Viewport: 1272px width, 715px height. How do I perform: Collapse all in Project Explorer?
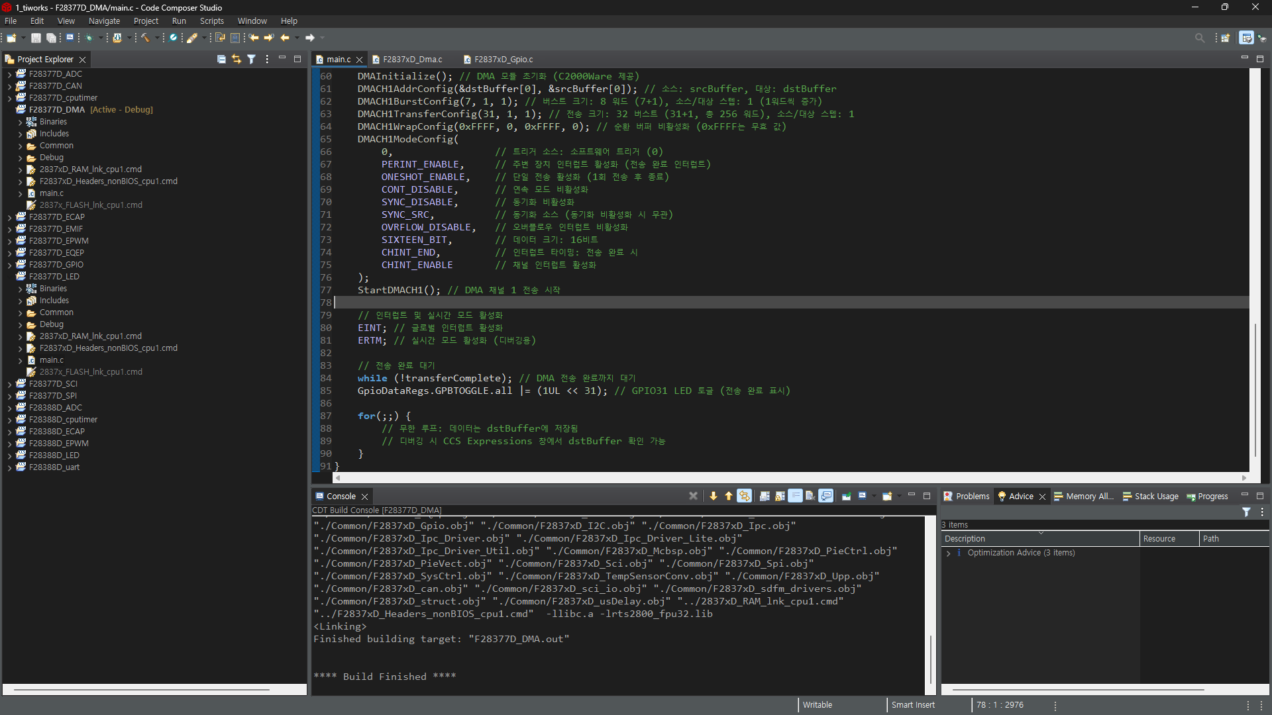221,59
